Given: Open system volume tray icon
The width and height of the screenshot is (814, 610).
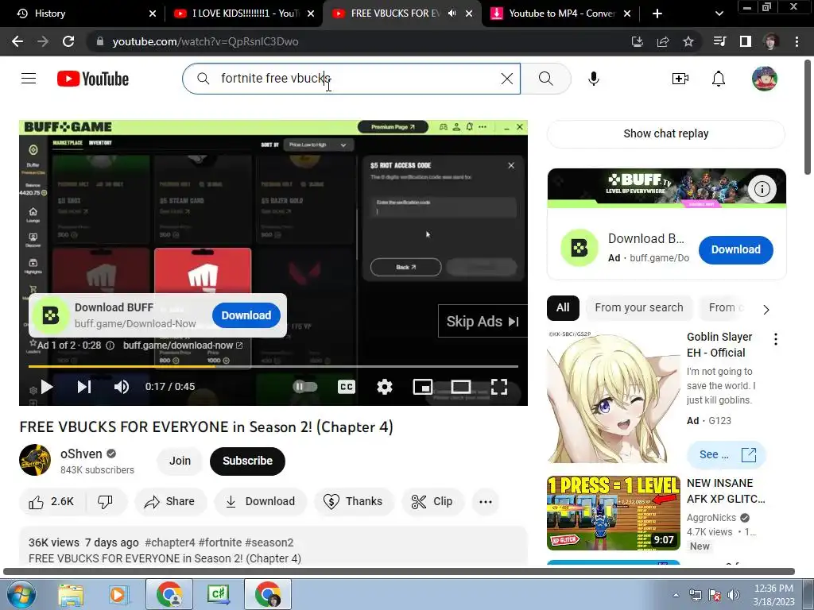Looking at the screenshot, I should [733, 595].
